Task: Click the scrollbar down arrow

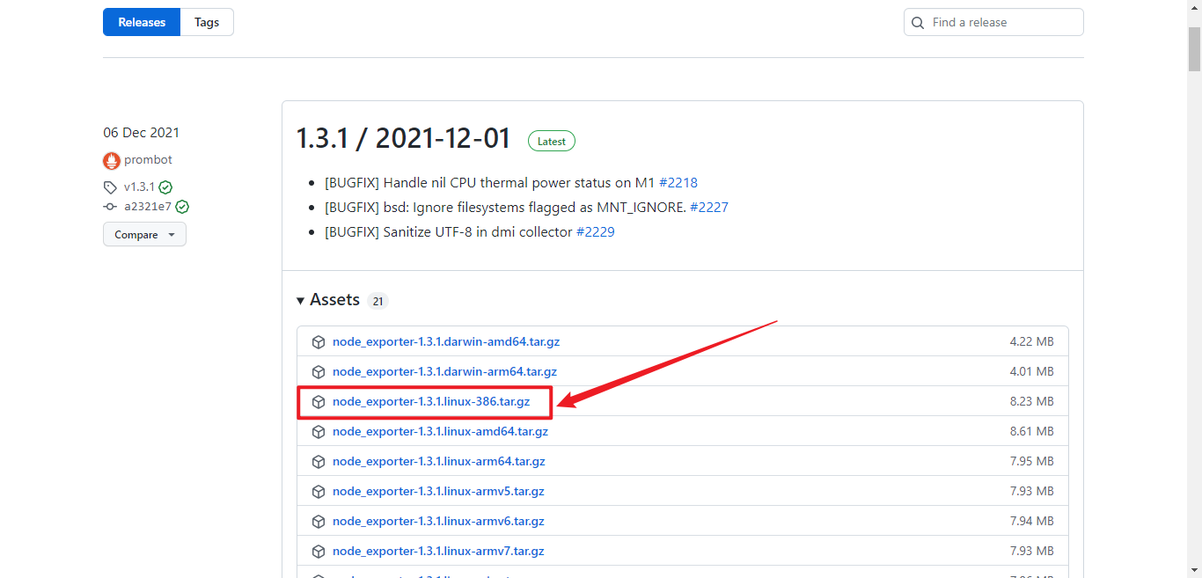Action: (x=1194, y=570)
